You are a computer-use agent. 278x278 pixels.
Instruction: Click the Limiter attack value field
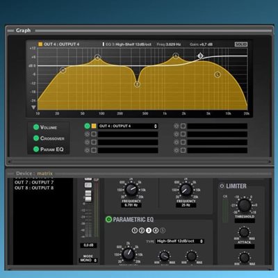pos(245,247)
